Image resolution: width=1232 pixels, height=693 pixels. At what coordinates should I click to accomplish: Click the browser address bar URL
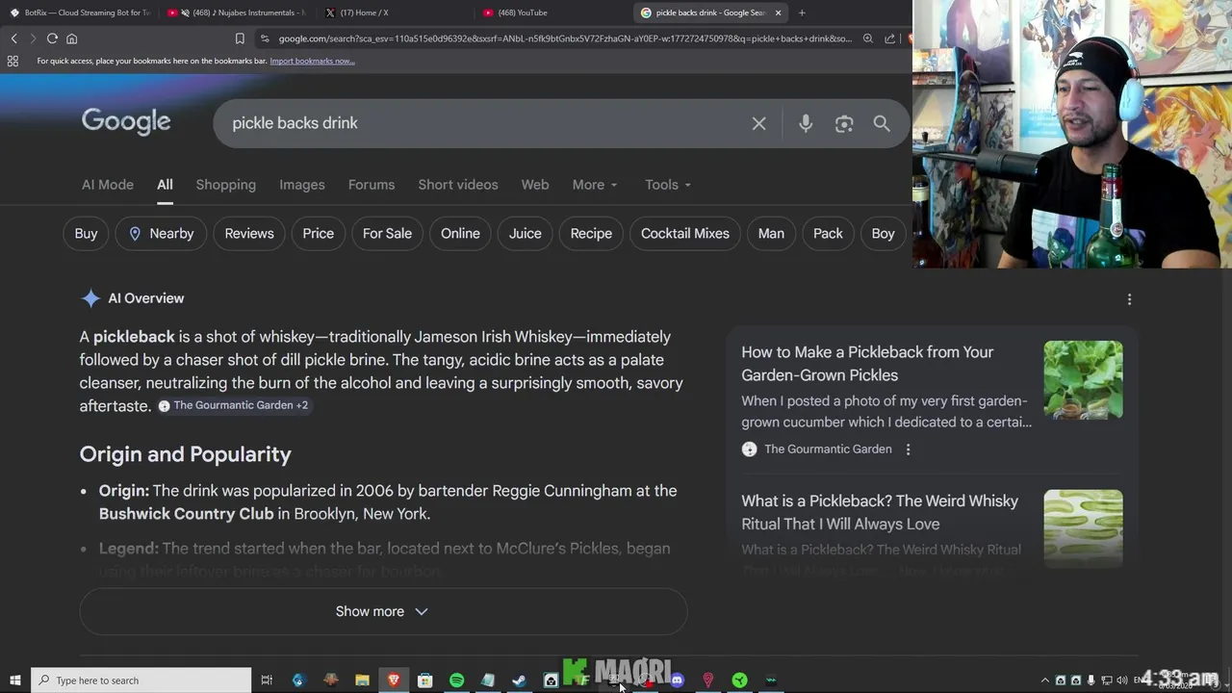point(565,38)
